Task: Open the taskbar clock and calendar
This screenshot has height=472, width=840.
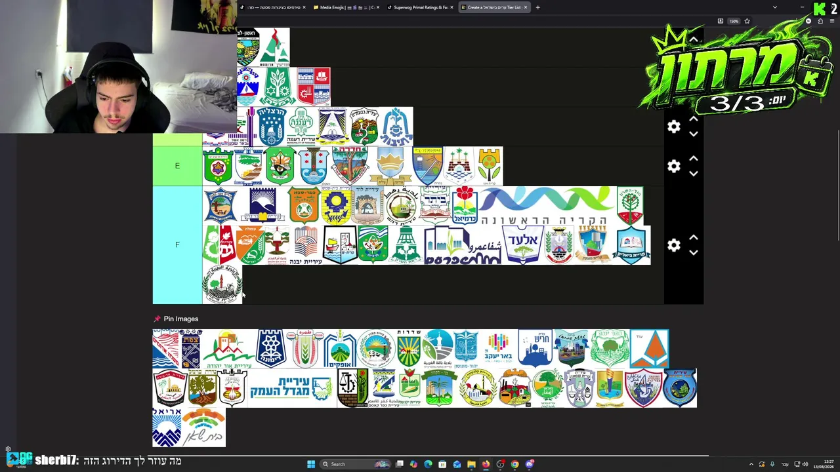Action: click(824, 464)
